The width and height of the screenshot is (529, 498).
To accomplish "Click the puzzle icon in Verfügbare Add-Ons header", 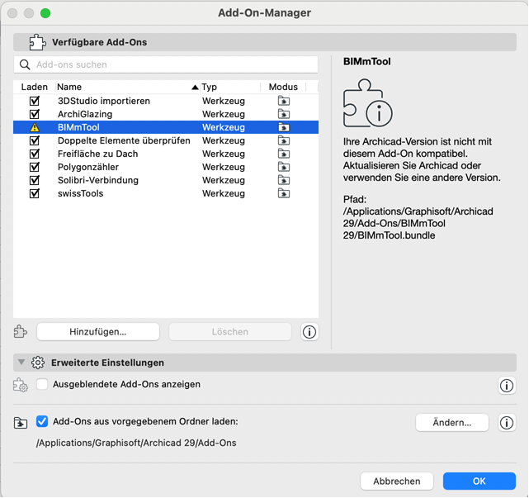I will [37, 42].
